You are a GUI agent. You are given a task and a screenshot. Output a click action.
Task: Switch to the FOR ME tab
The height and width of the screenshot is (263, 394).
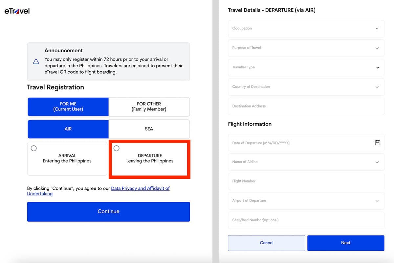pos(68,107)
